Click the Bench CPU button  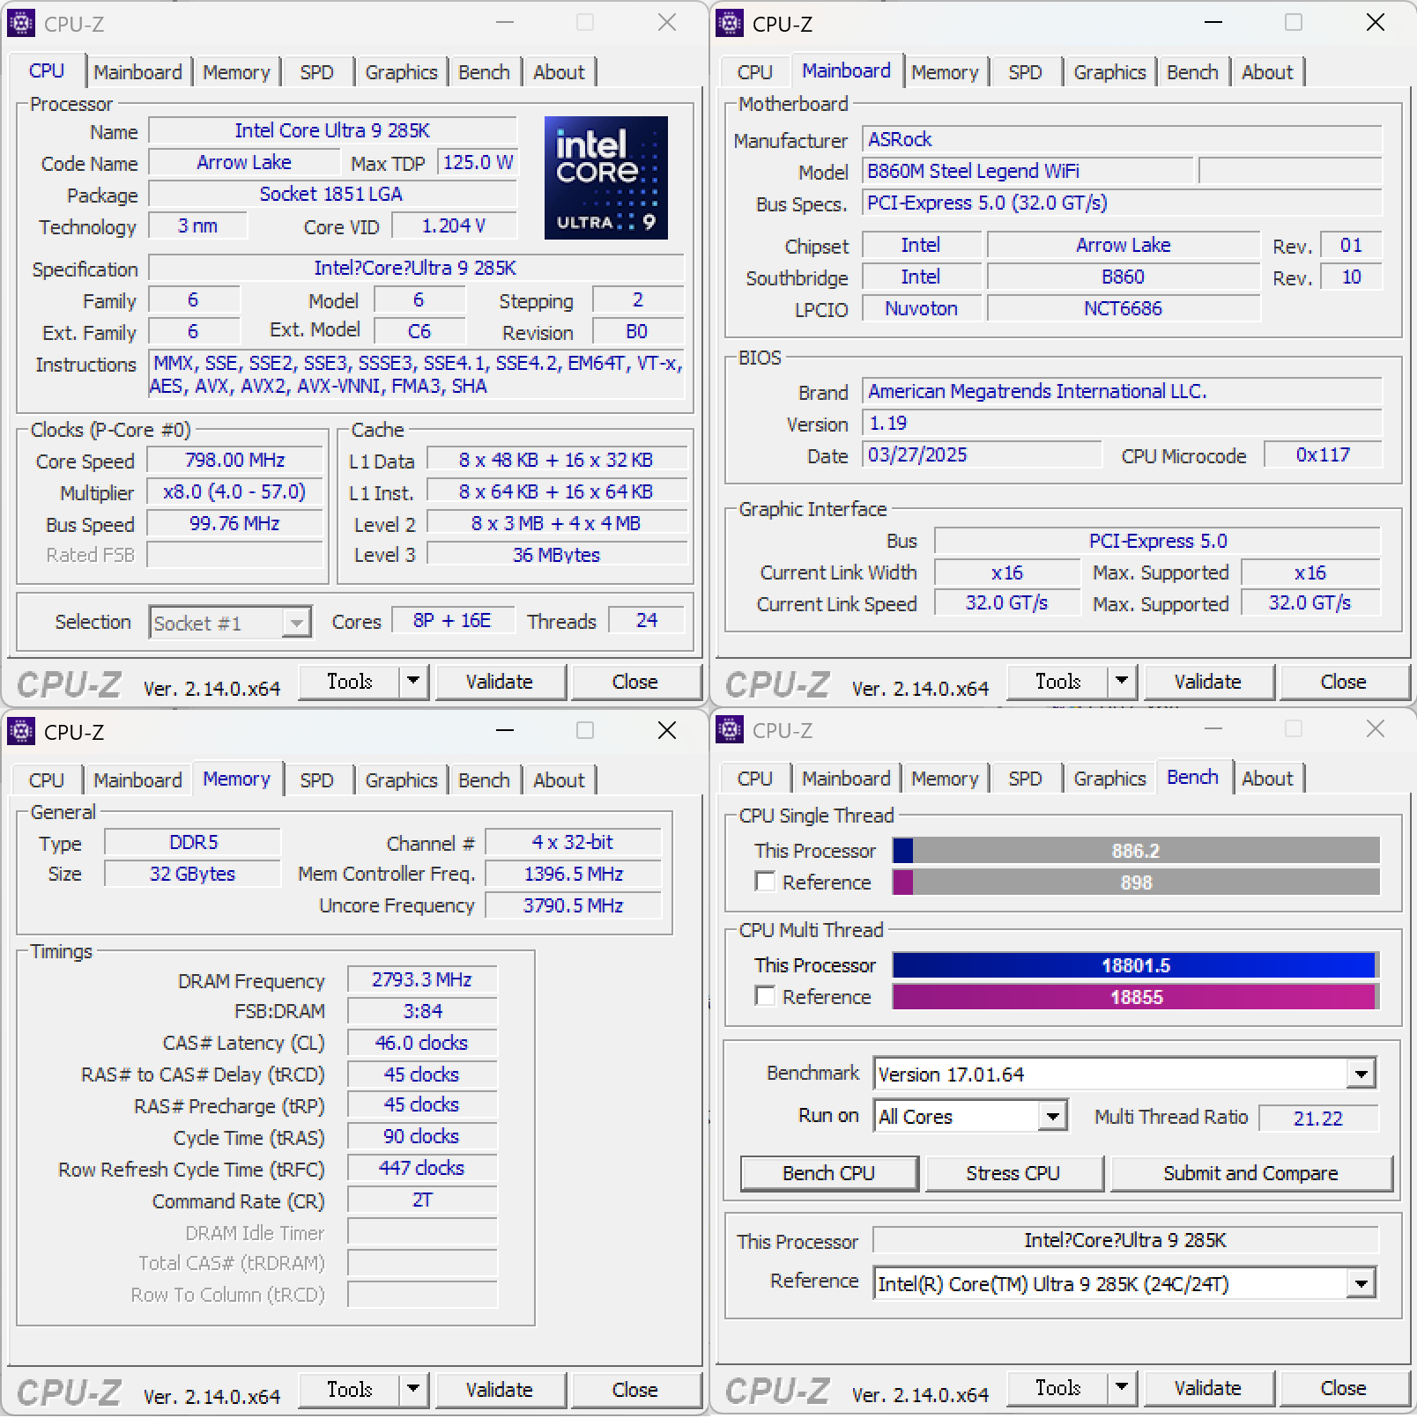(x=828, y=1173)
